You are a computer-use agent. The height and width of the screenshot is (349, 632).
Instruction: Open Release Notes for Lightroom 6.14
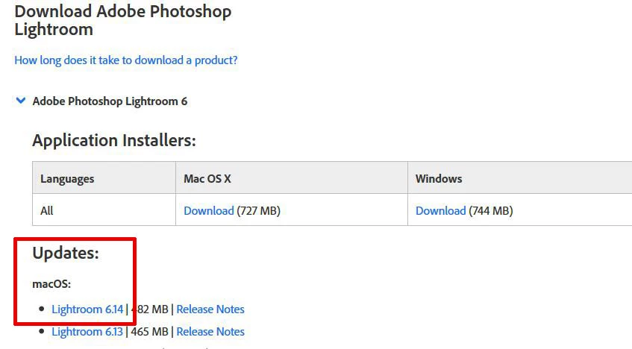click(210, 309)
